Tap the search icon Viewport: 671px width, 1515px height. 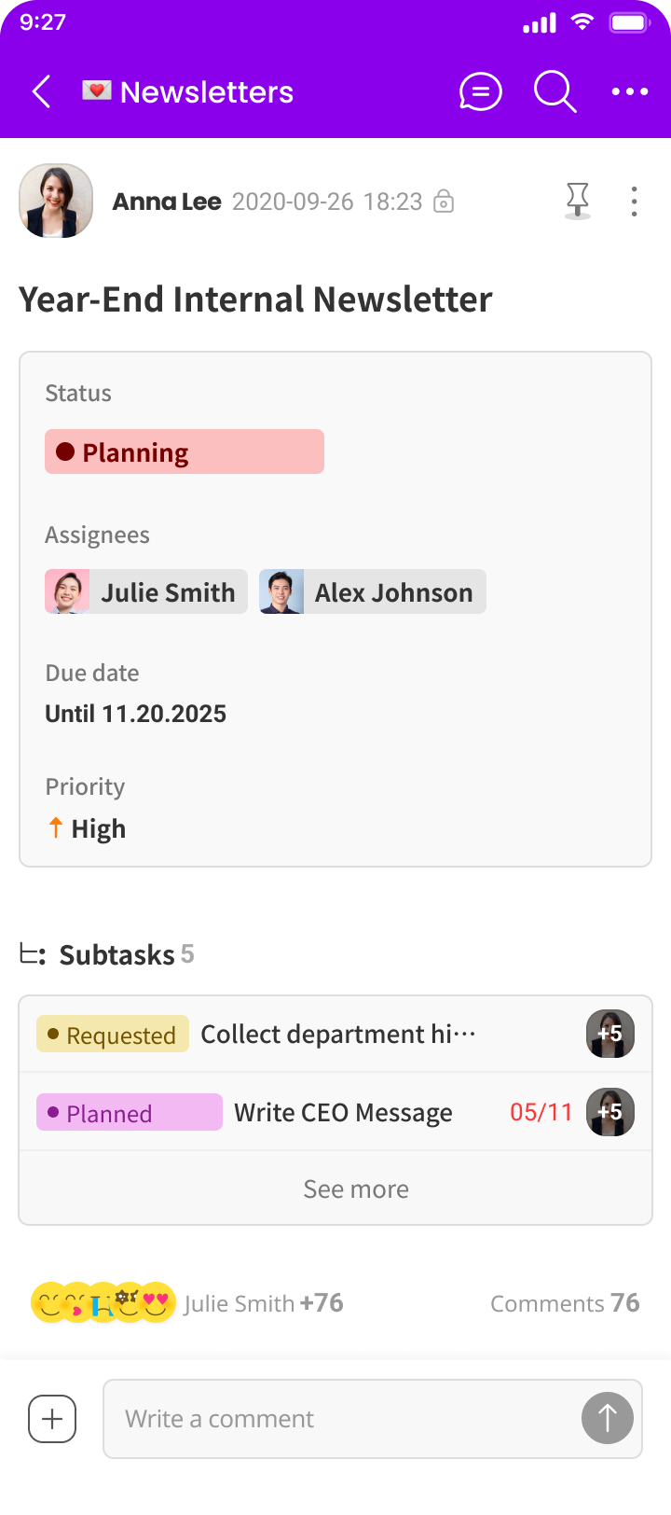pyautogui.click(x=554, y=90)
